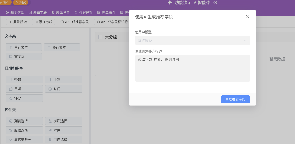
Task: Open the 表单事件 tab
Action: point(106,13)
